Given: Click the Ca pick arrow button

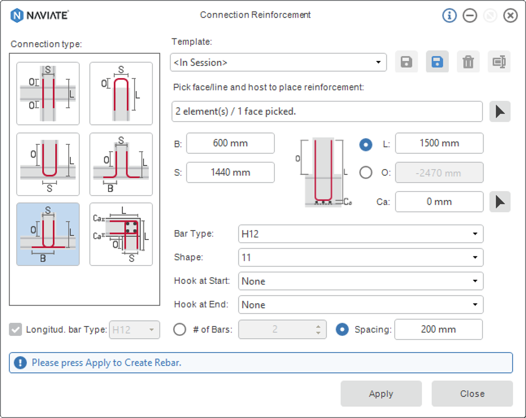Looking at the screenshot, I should click(500, 202).
